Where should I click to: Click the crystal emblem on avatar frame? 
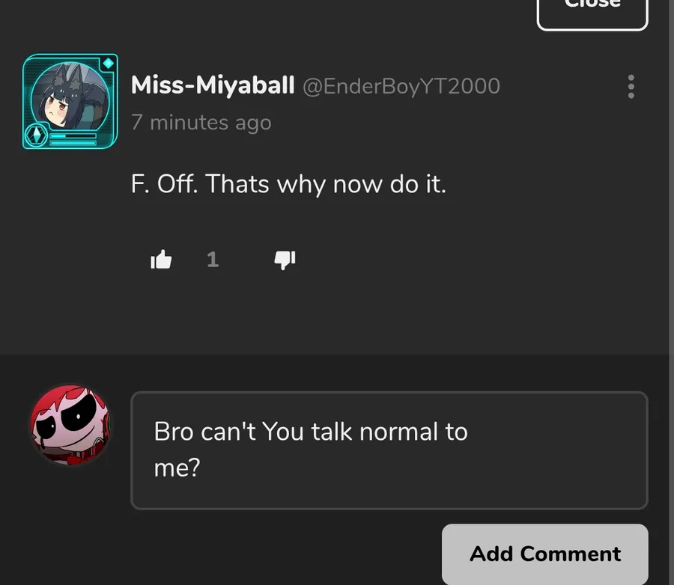point(36,135)
